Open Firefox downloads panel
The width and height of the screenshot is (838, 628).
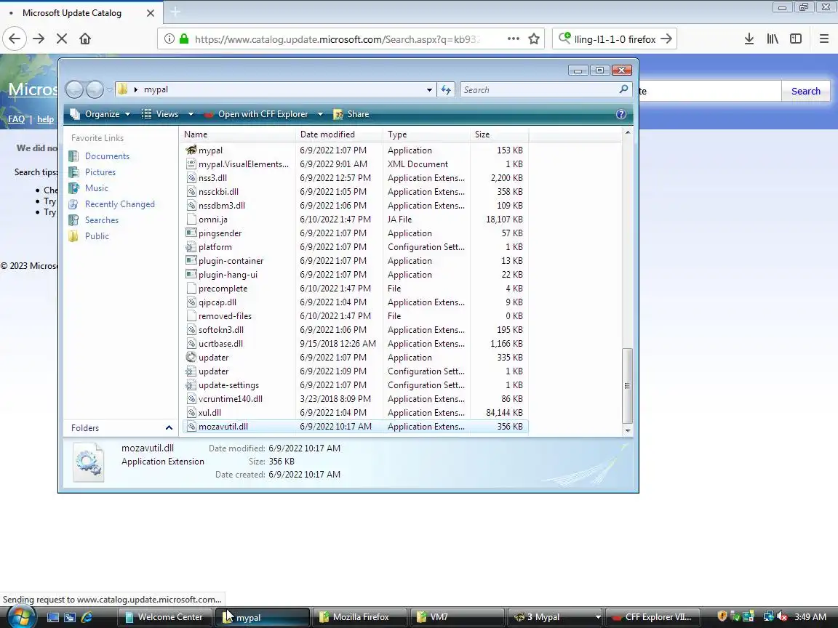pos(749,39)
